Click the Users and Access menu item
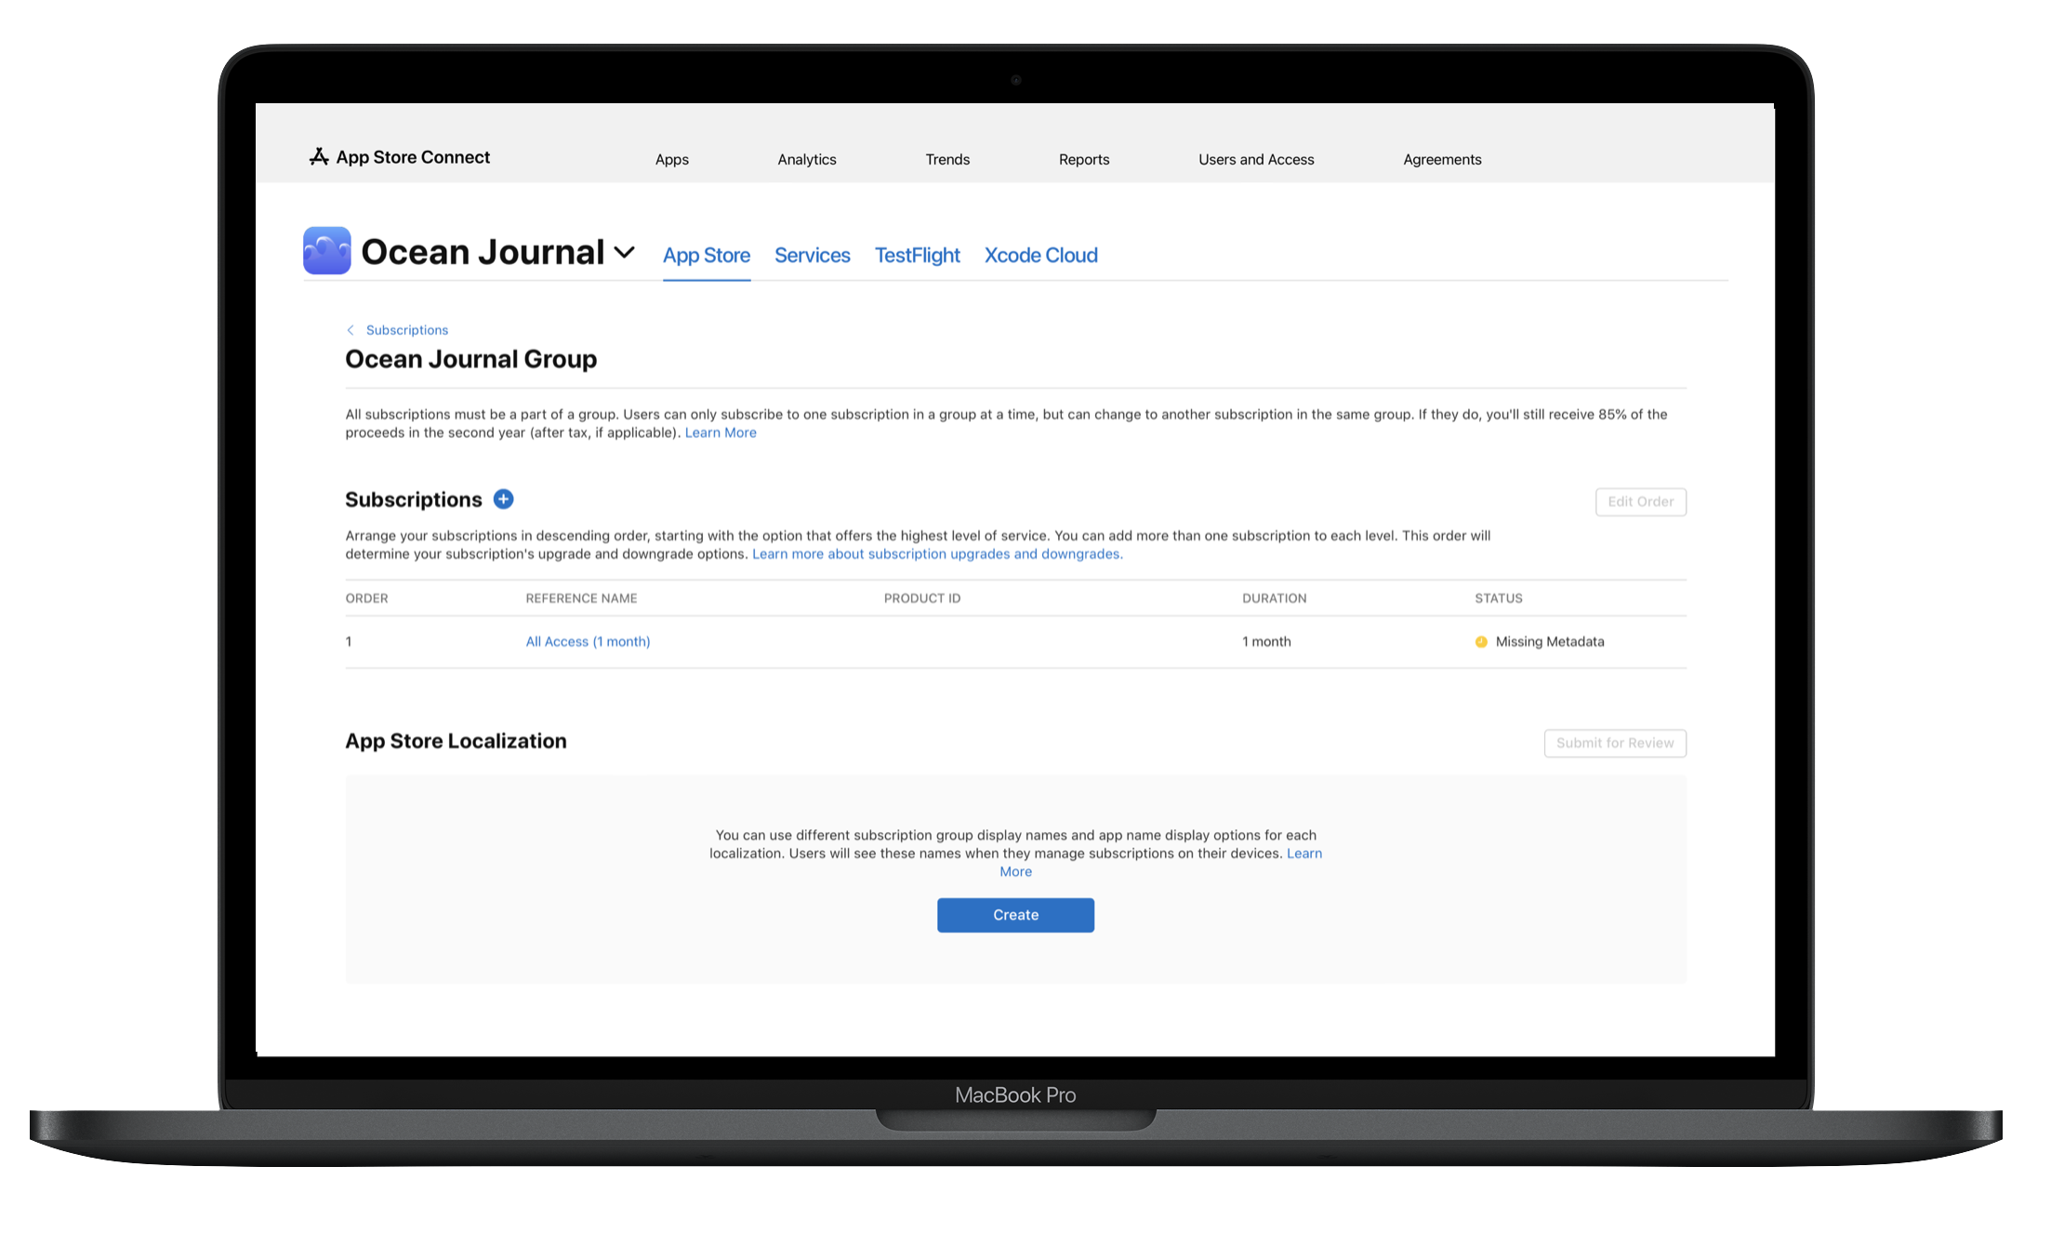2051x1233 pixels. pos(1255,158)
